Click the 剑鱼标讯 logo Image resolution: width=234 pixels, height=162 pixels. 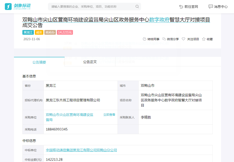click(x=18, y=7)
